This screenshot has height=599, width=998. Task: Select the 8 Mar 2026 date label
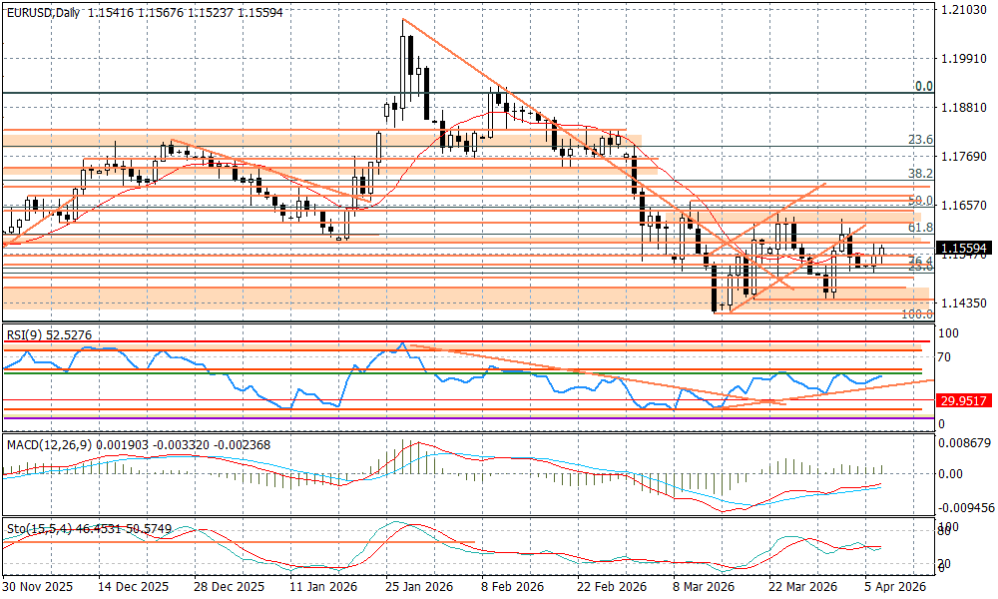(x=704, y=587)
